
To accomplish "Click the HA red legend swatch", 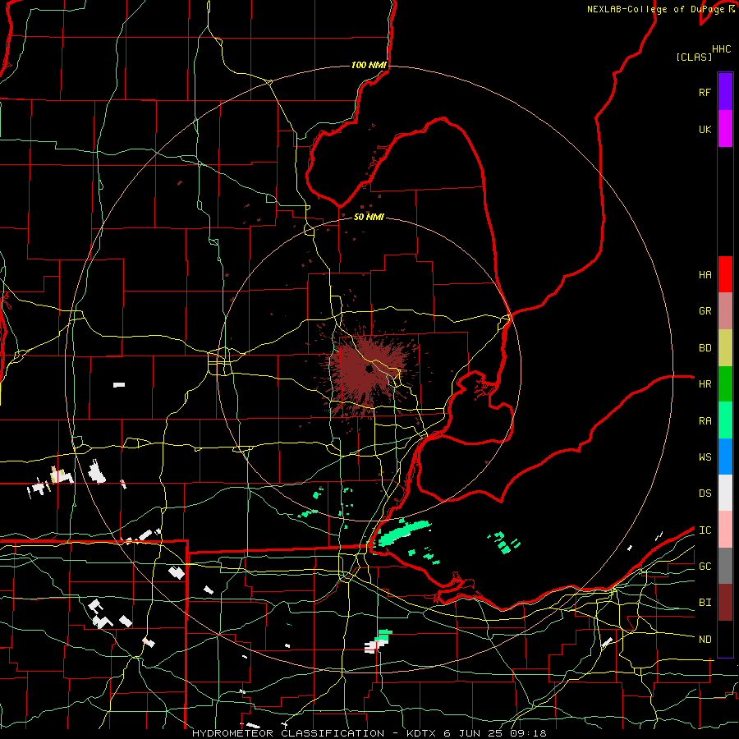I will point(725,274).
